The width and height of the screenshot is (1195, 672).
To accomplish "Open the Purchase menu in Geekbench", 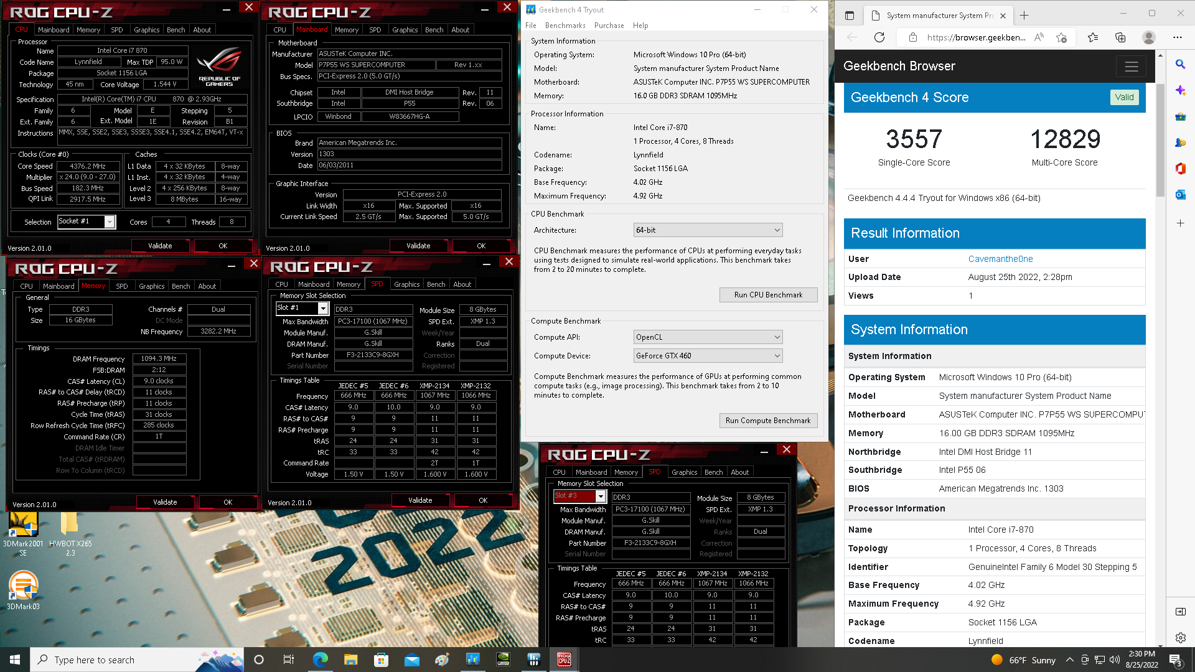I will 609,26.
